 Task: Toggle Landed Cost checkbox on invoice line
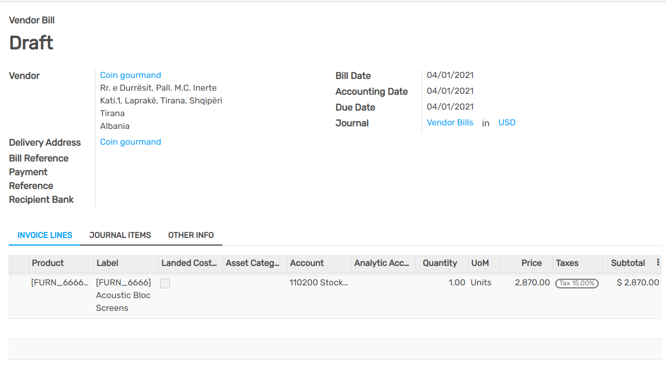pos(165,283)
